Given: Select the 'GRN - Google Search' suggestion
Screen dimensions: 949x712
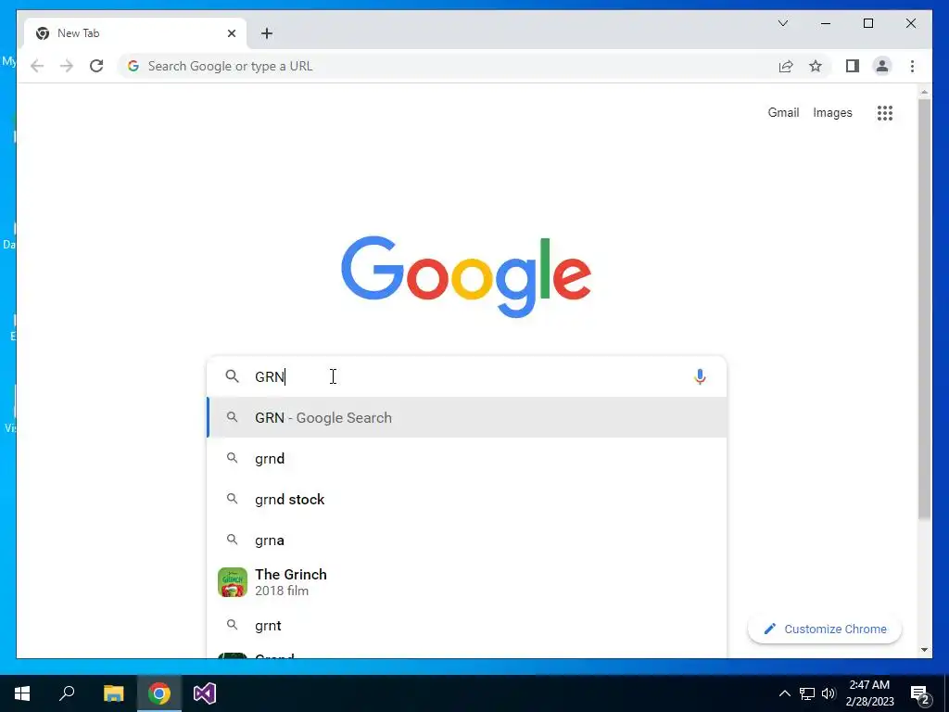Looking at the screenshot, I should click(466, 418).
